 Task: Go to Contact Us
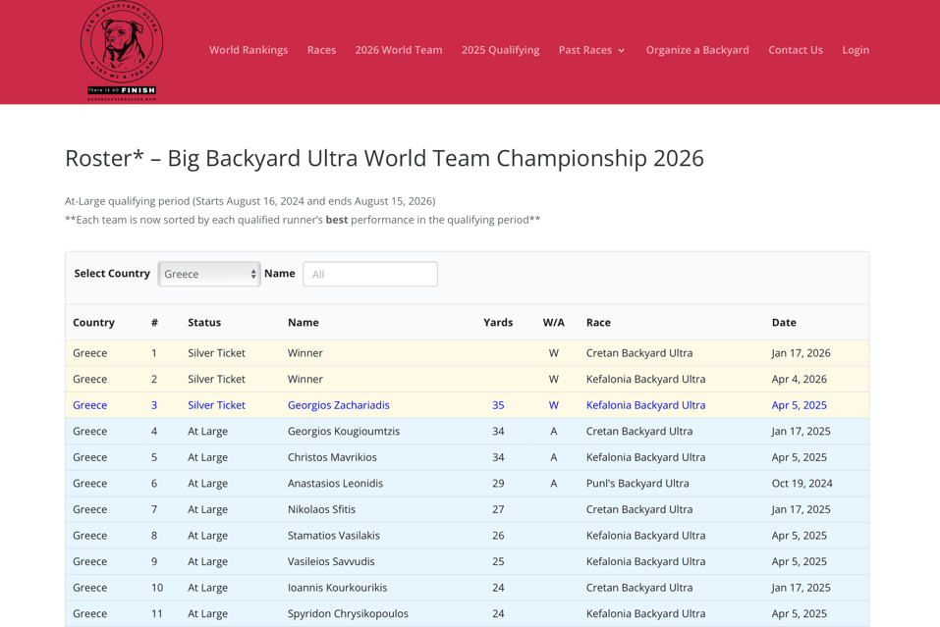click(796, 50)
